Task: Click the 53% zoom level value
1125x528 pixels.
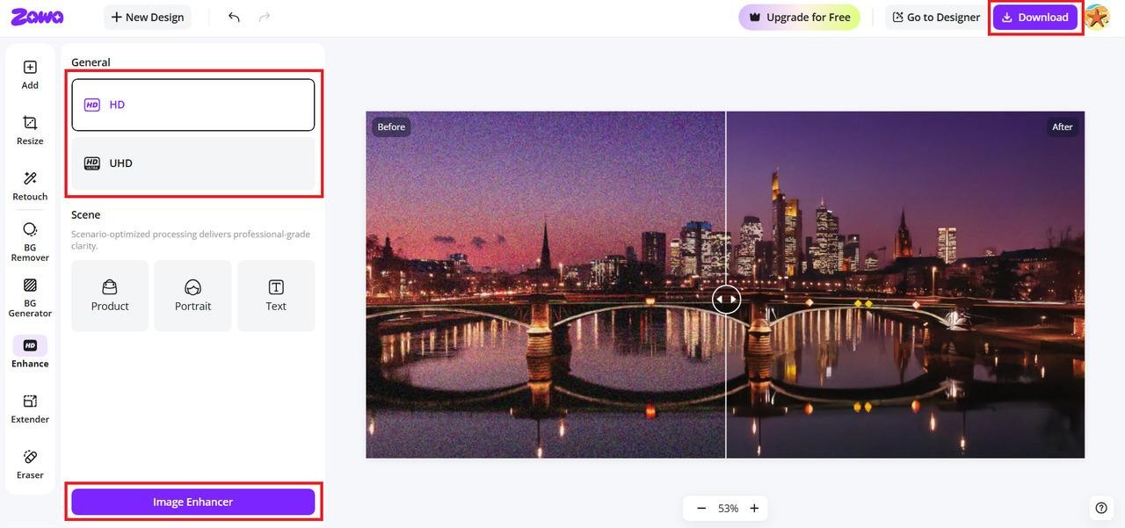Action: pyautogui.click(x=728, y=508)
